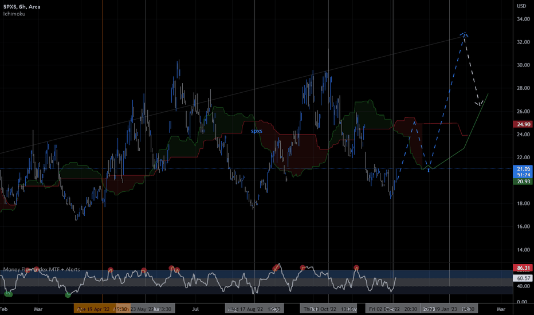Select the 19 Jan '23 date marker
The width and height of the screenshot is (534, 315).
click(x=450, y=309)
